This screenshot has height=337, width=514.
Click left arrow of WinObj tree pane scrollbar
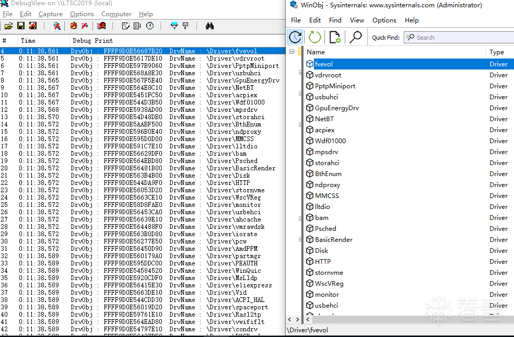coord(289,319)
